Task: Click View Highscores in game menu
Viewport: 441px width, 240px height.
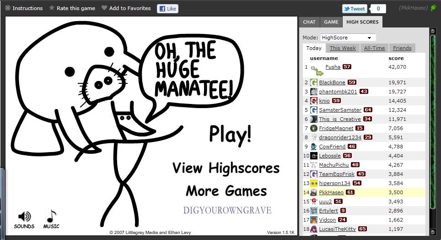Action: click(x=226, y=168)
